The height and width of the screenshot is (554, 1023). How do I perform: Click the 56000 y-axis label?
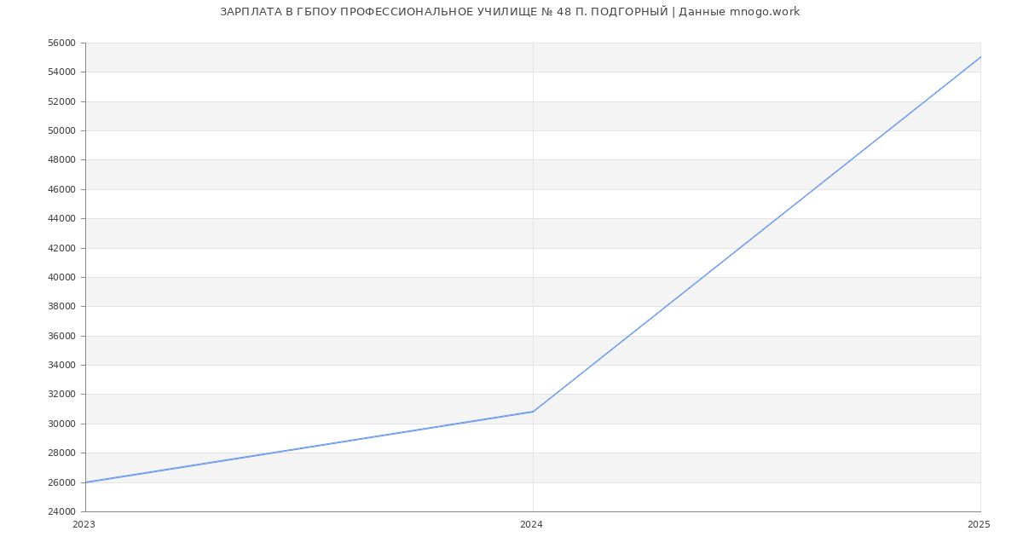62,43
